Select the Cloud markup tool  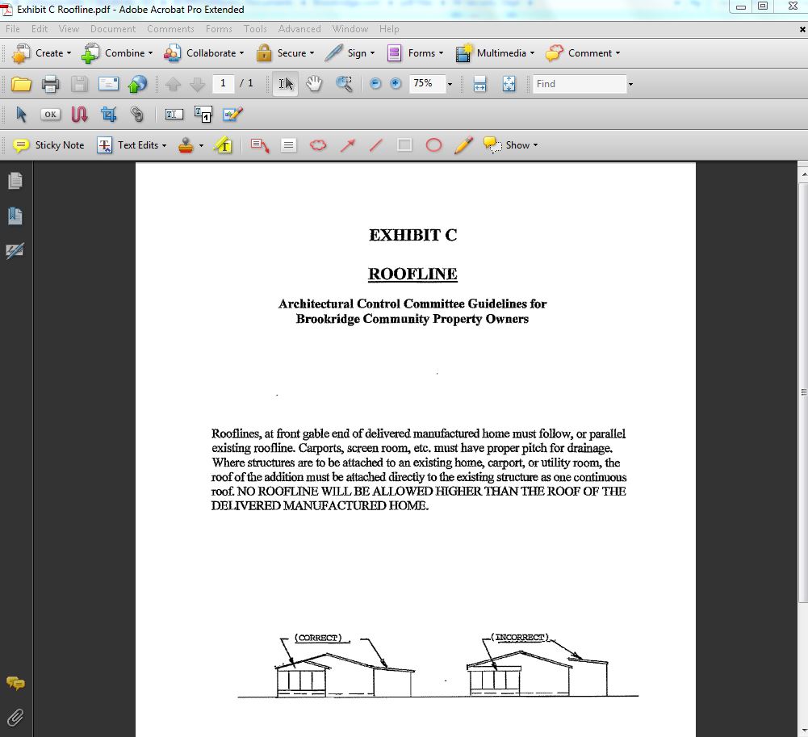[318, 145]
